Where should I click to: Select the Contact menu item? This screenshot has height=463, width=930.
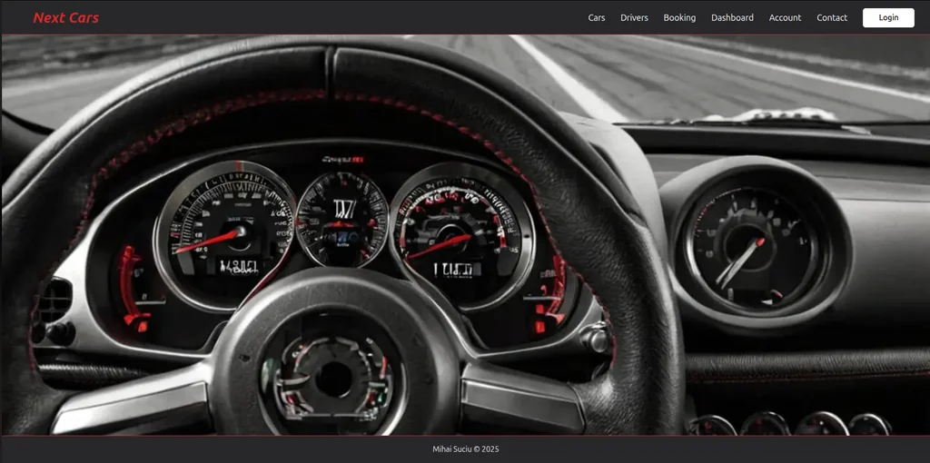832,18
